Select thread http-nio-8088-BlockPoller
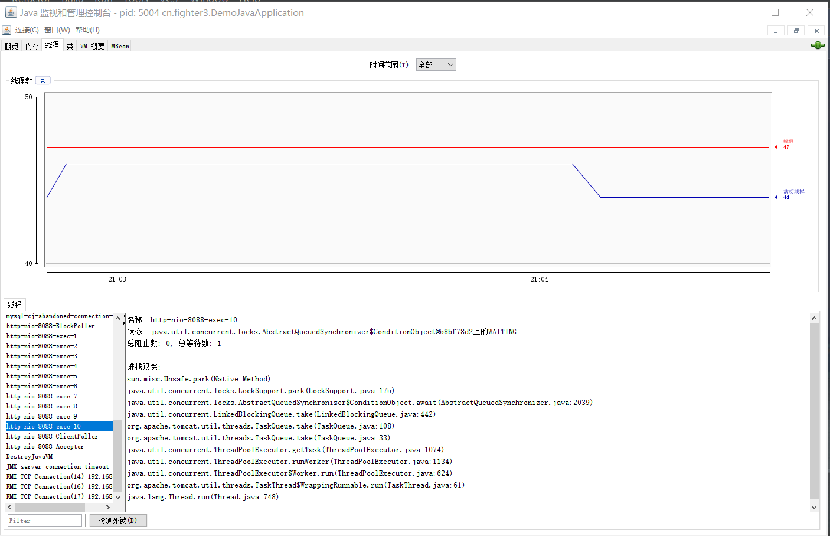 pyautogui.click(x=59, y=326)
